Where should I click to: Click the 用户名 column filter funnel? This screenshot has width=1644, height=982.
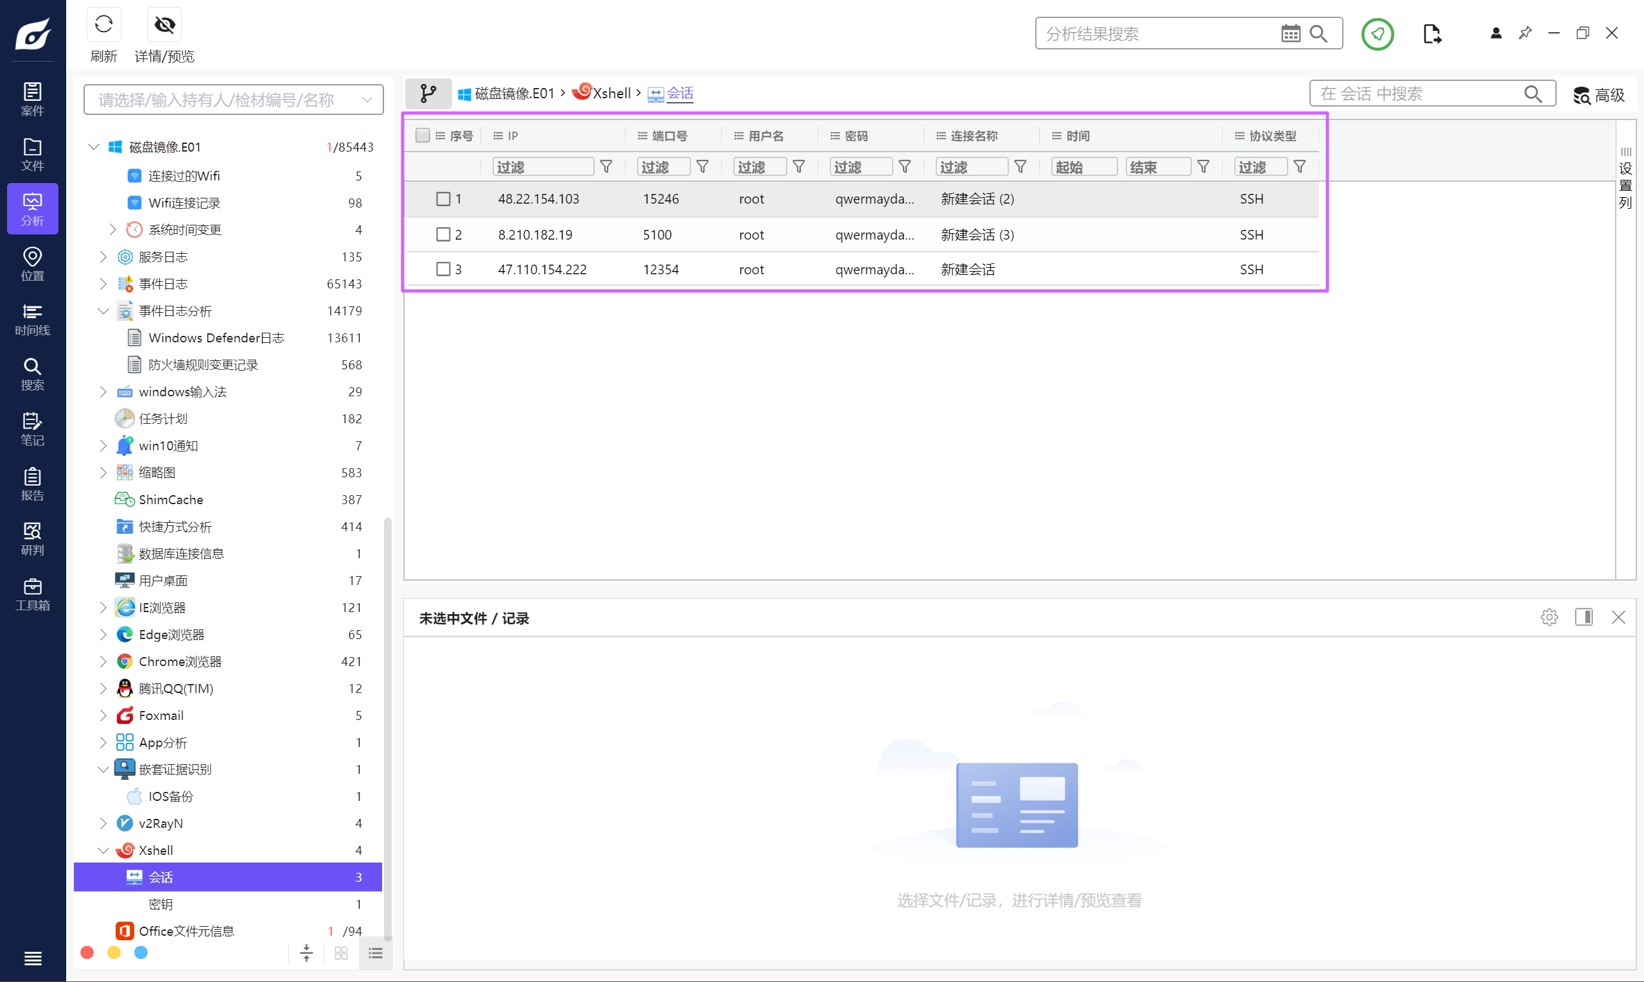pyautogui.click(x=798, y=167)
